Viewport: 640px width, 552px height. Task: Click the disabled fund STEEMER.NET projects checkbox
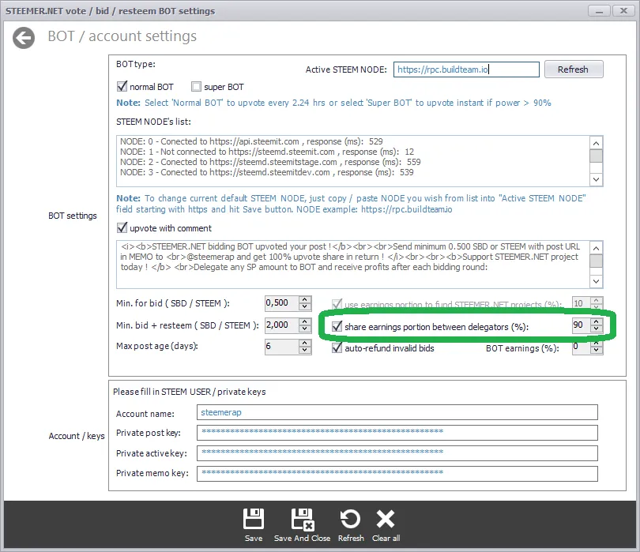point(337,304)
